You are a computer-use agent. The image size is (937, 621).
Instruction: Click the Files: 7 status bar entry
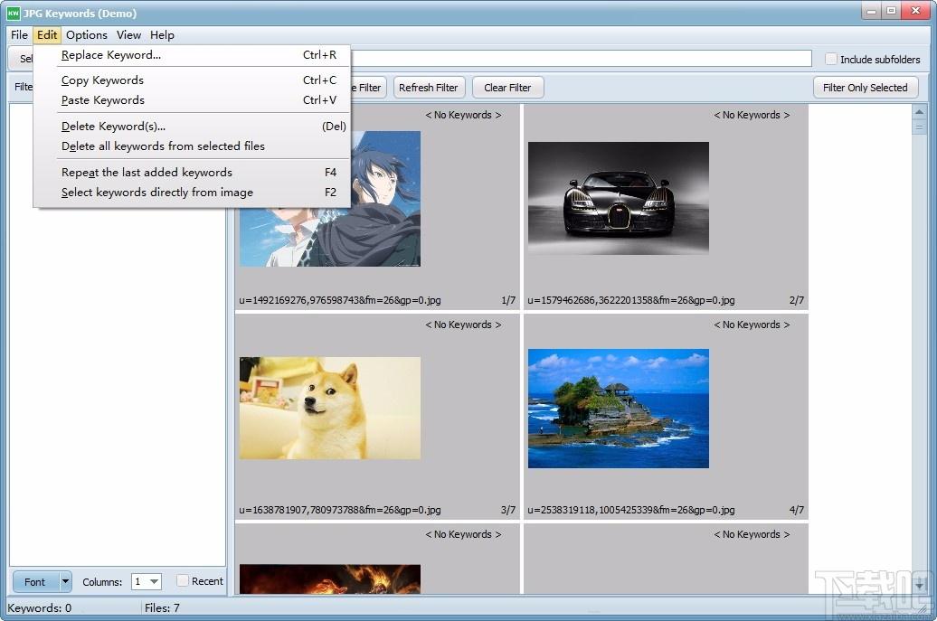[162, 607]
